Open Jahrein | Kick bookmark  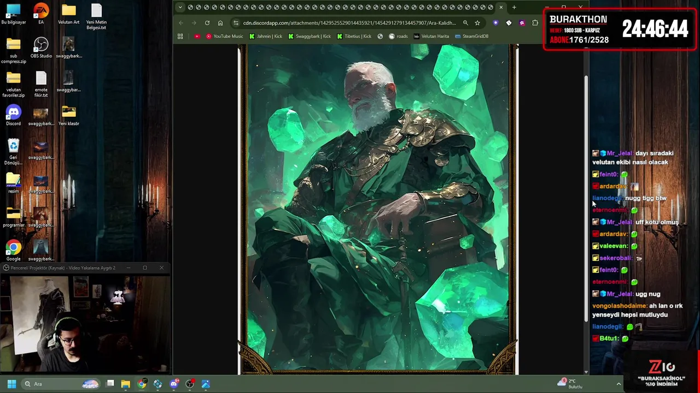265,36
